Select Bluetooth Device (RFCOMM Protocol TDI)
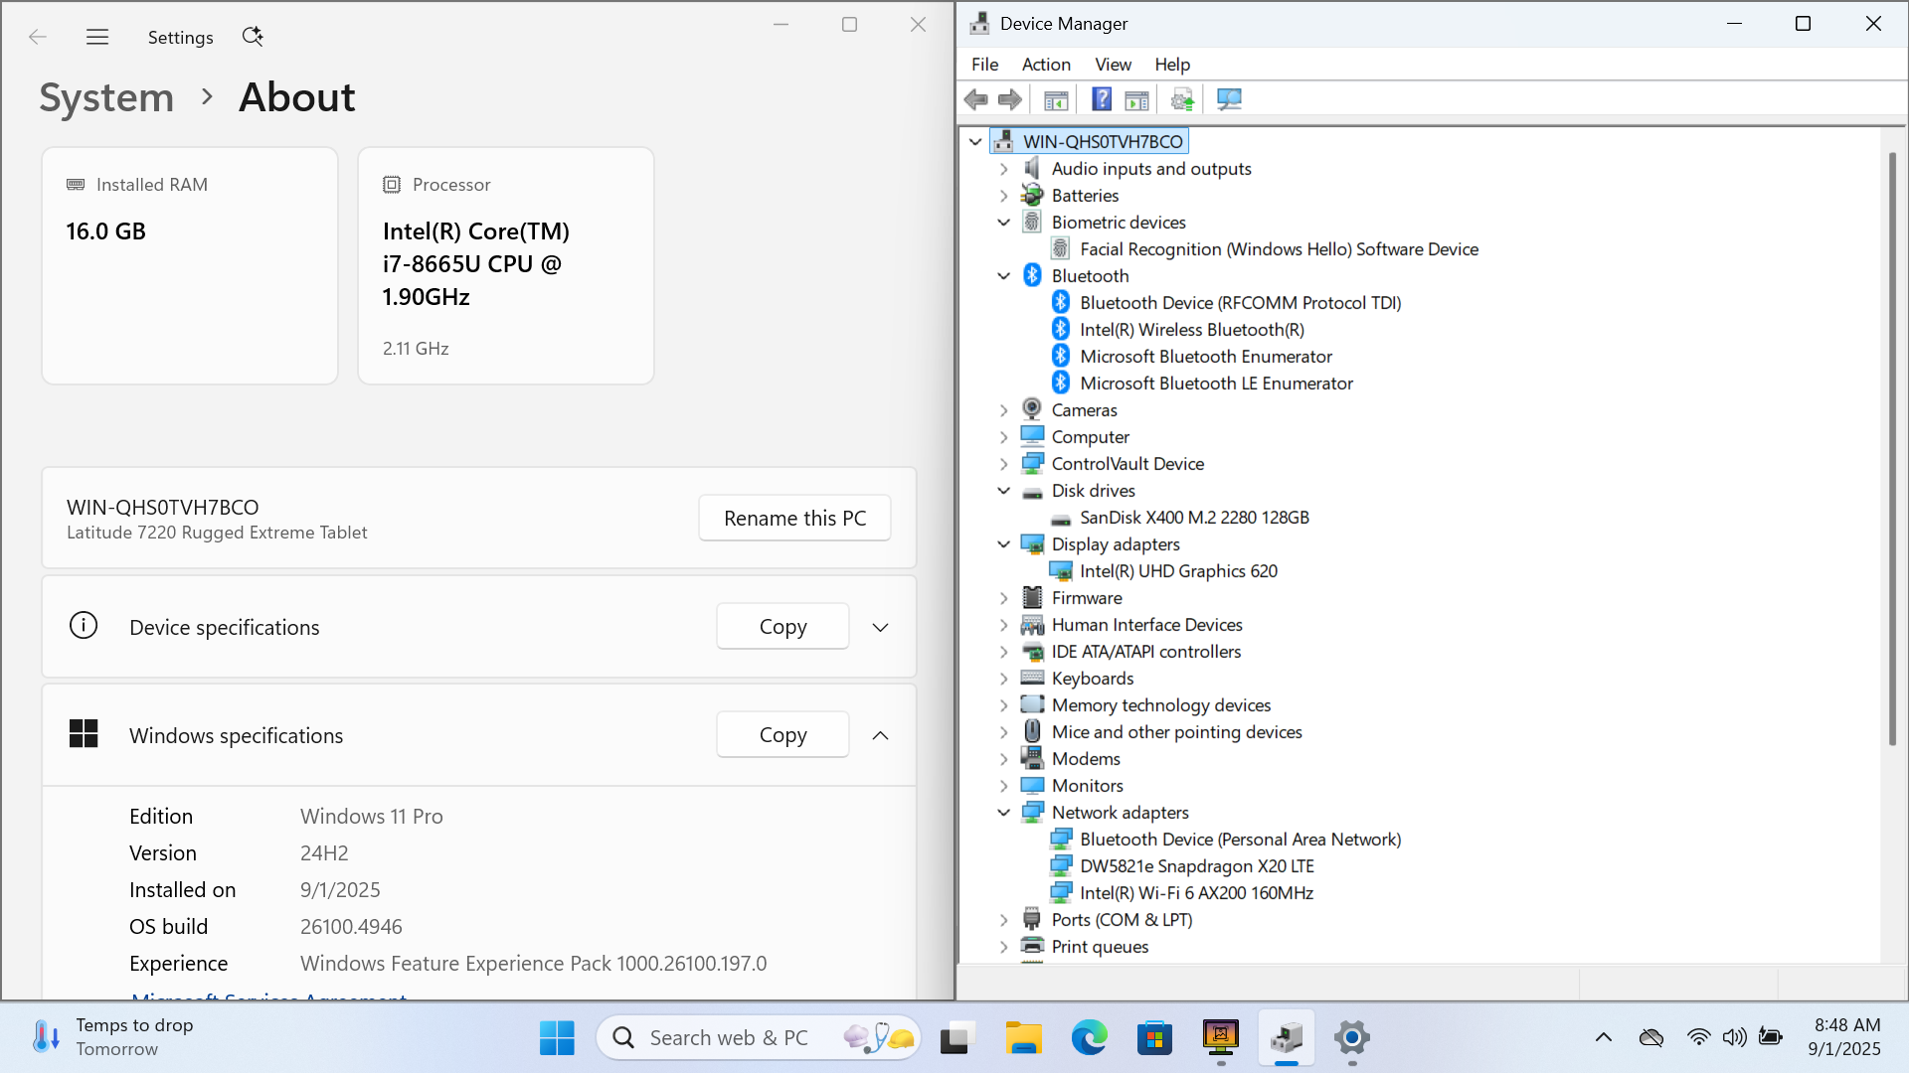 click(1240, 303)
